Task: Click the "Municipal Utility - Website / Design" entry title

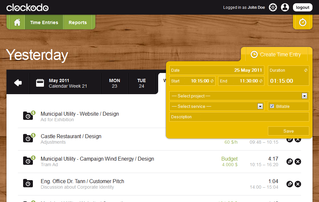Action: [80, 114]
